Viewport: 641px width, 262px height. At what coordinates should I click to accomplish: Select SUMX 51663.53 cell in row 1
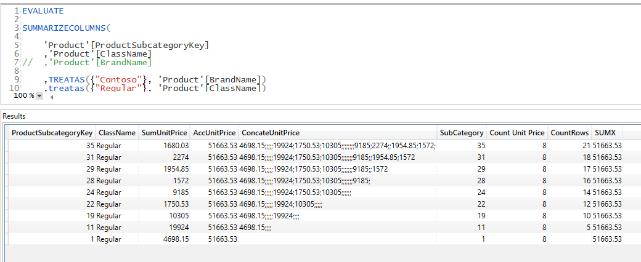(608, 240)
